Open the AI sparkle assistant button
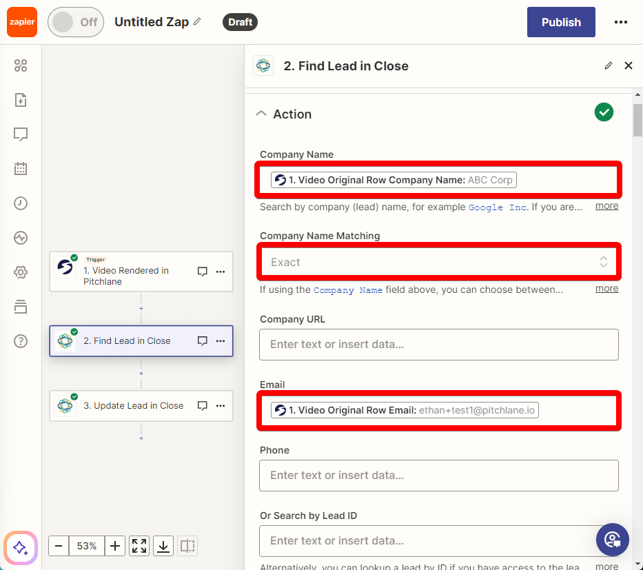This screenshot has width=643, height=570. click(21, 548)
